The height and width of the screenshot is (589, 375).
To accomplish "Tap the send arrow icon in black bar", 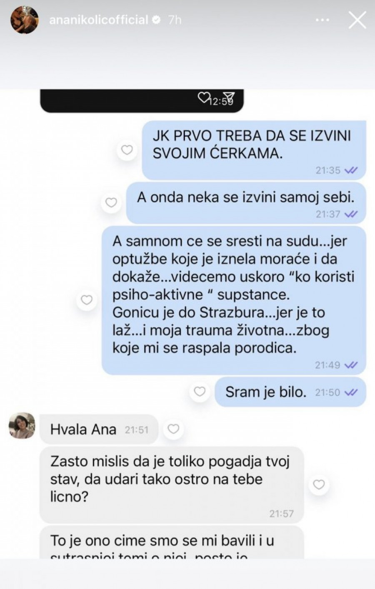I will click(229, 98).
